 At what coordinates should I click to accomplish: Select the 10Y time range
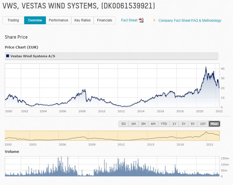pos(203,124)
